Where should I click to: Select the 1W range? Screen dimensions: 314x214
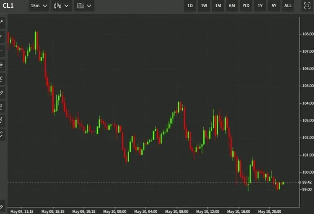tap(204, 6)
